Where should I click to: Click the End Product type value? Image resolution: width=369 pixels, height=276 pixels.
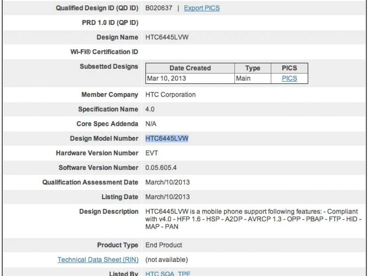tap(164, 245)
